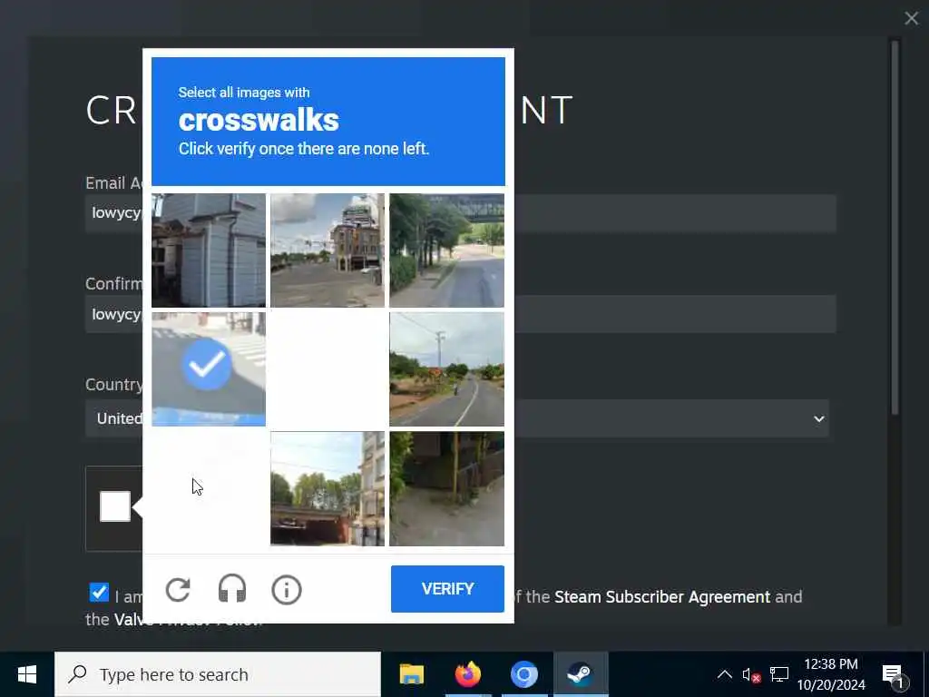Open the Chromium browser taskbar icon
This screenshot has height=697, width=929.
pyautogui.click(x=524, y=674)
